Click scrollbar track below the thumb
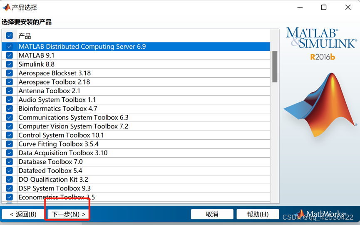 (275, 142)
